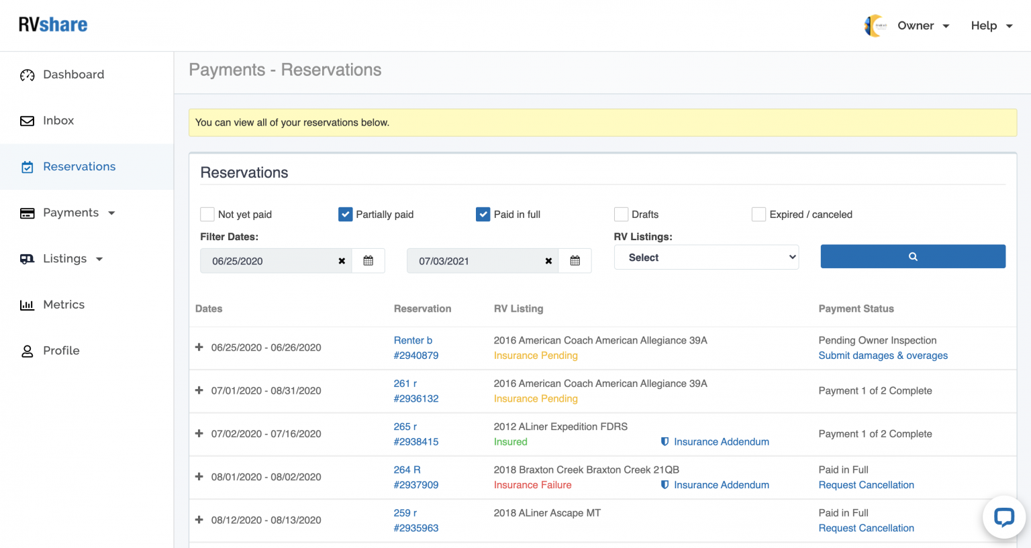Open the Inbox envelope icon
This screenshot has width=1031, height=548.
(27, 121)
